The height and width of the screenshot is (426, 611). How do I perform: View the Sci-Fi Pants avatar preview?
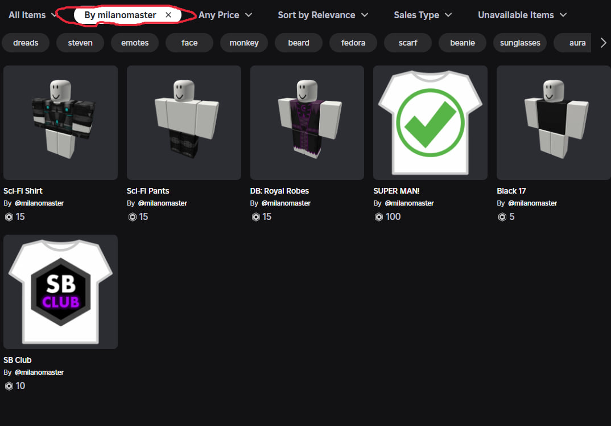[x=184, y=122]
